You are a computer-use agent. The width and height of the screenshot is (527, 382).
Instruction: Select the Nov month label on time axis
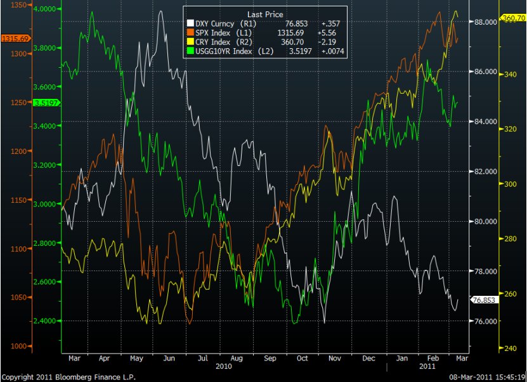[x=334, y=359]
